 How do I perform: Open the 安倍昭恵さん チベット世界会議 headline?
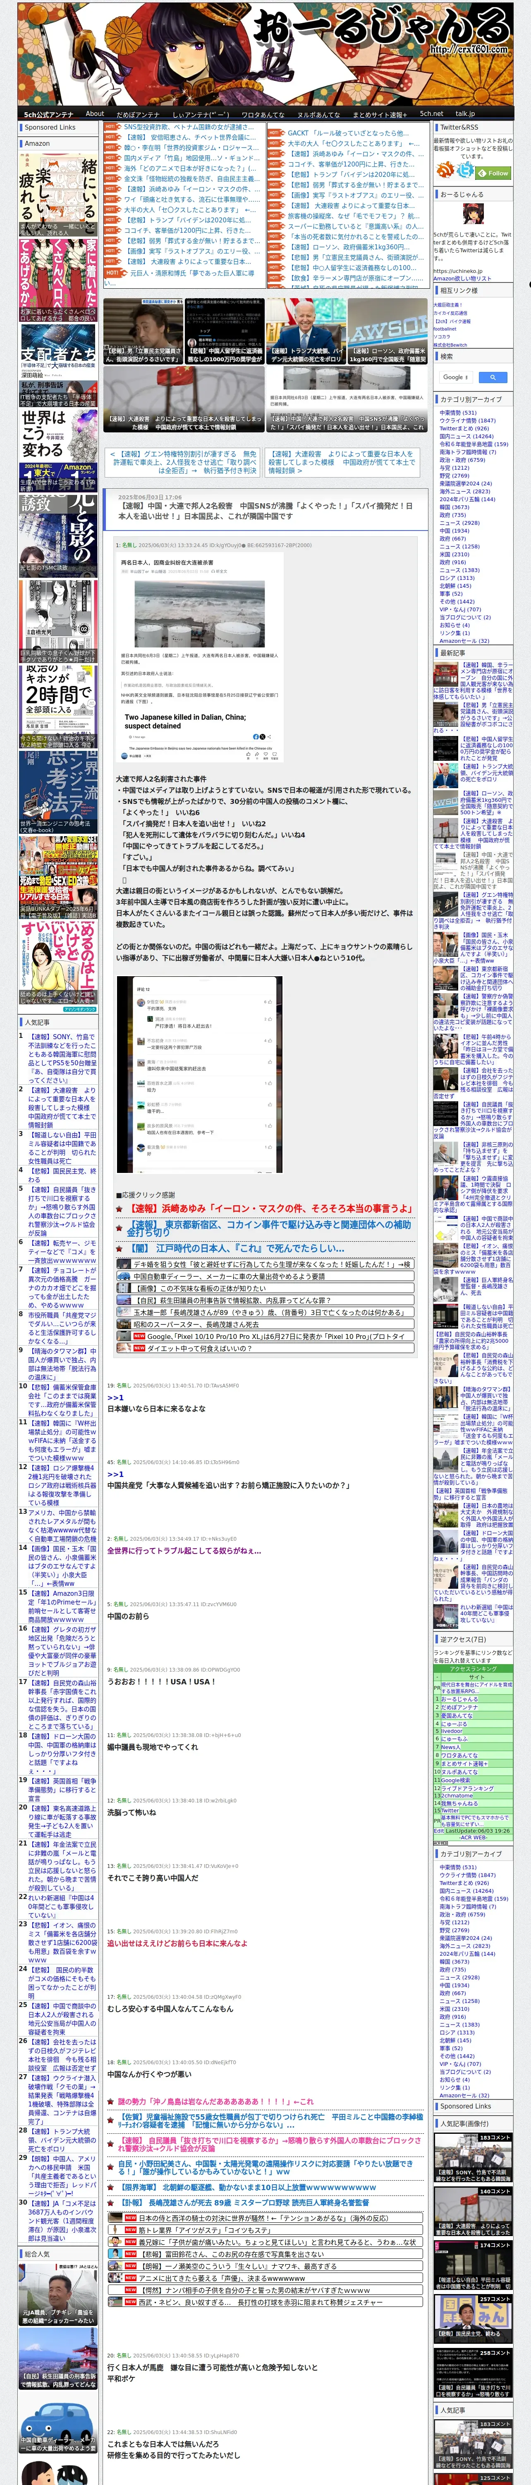190,137
